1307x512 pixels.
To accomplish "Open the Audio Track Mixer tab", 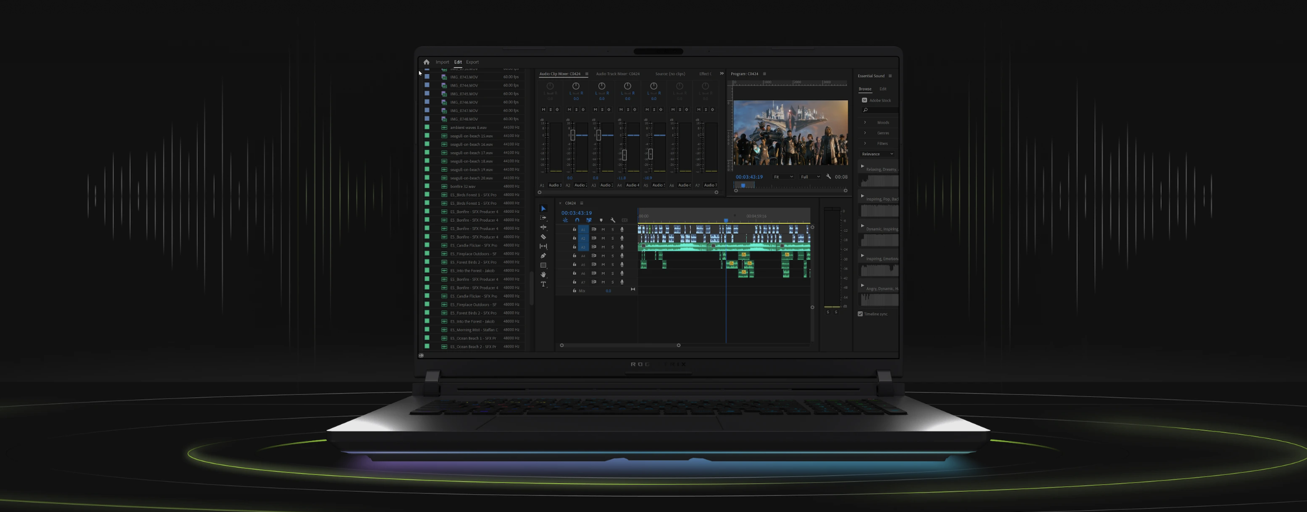I will tap(618, 74).
